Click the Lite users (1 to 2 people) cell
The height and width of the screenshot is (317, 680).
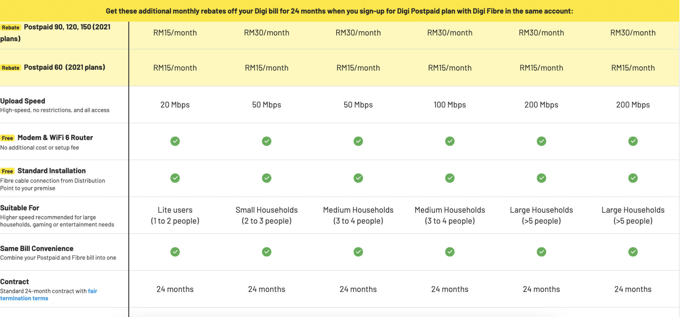point(175,215)
